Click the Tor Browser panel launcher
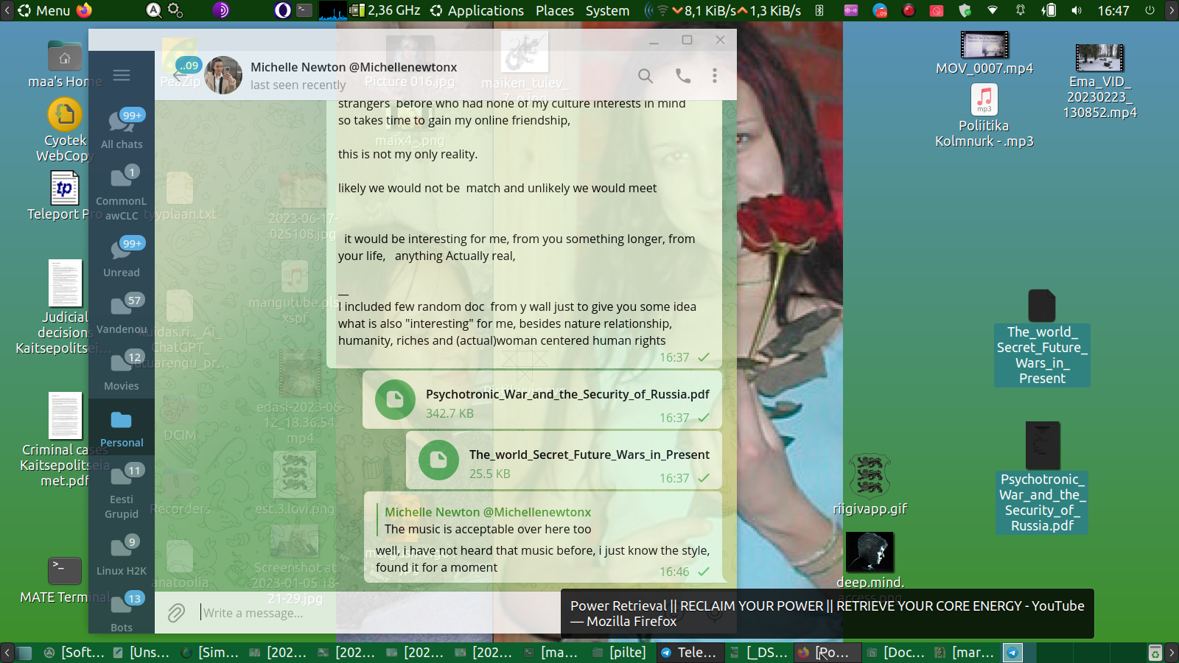Image resolution: width=1179 pixels, height=663 pixels. [220, 10]
